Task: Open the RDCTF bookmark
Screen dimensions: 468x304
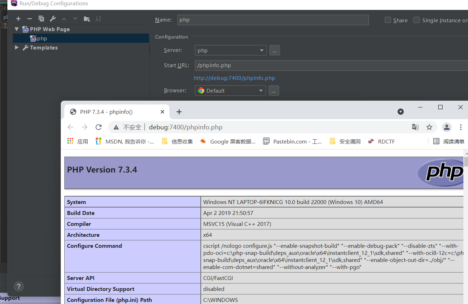Action: pos(381,141)
